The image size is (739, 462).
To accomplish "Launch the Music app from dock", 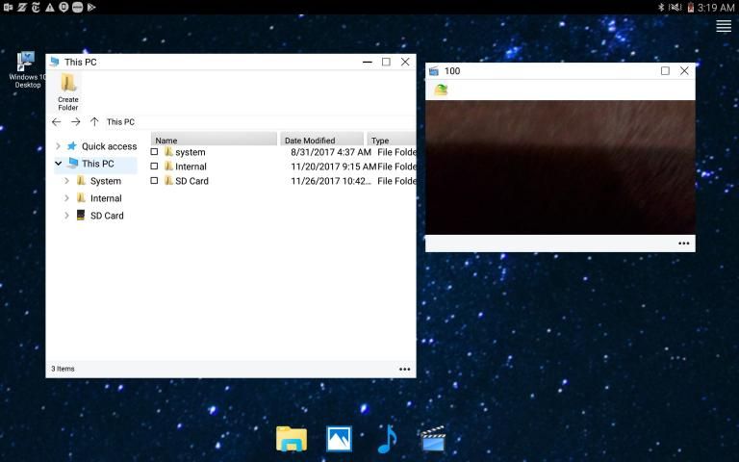I will (386, 439).
